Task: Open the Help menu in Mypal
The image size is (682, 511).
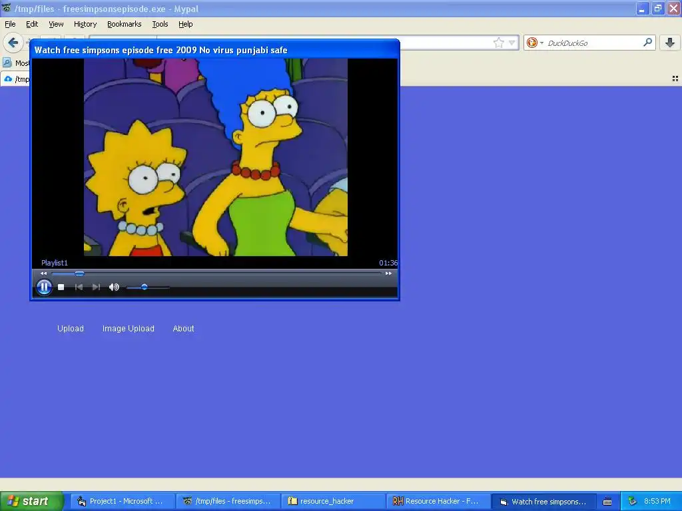Action: [186, 25]
